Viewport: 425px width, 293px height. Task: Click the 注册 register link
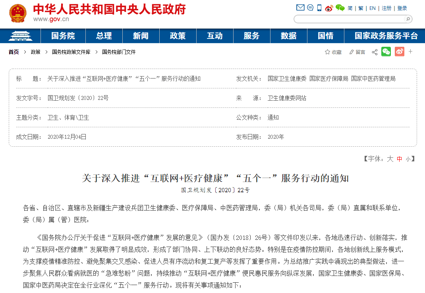click(x=386, y=8)
